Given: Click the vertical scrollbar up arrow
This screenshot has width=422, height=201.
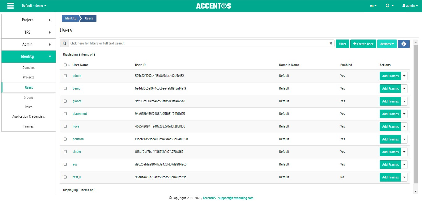Looking at the screenshot, I should 416,42.
